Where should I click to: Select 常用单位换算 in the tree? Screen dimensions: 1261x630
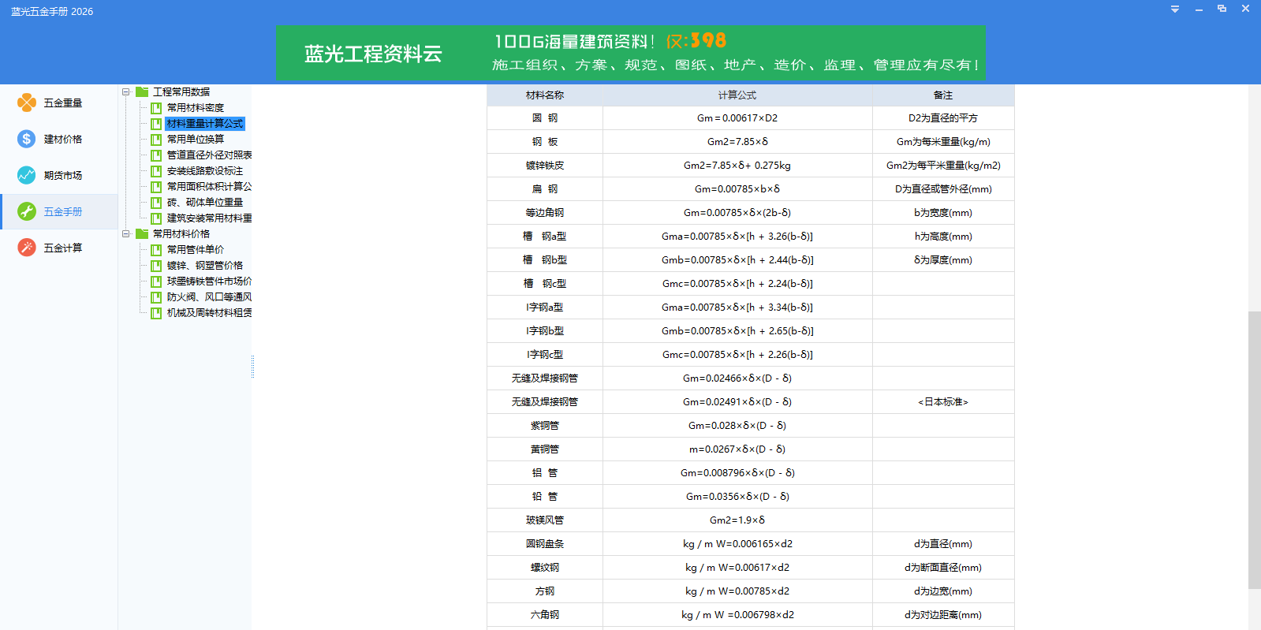(195, 140)
